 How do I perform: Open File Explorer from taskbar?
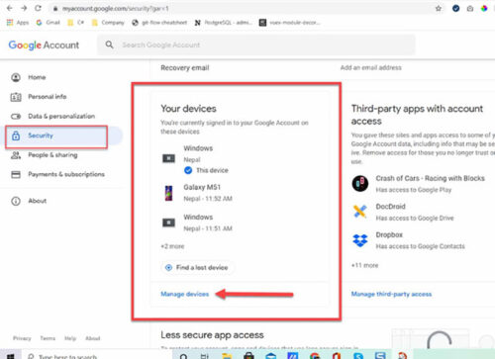pos(227,356)
